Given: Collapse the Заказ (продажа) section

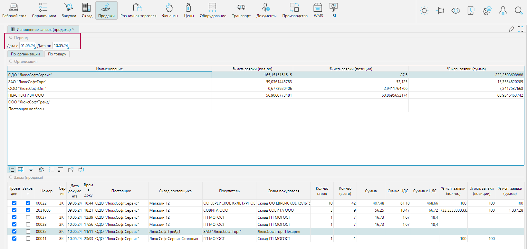Looking at the screenshot, I should (x=11, y=177).
